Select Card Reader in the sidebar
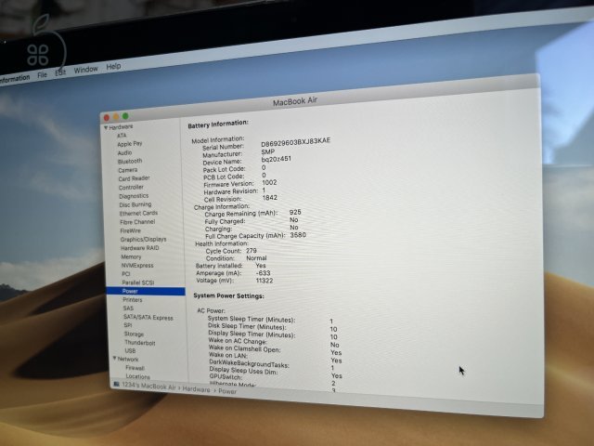The width and height of the screenshot is (594, 446). pos(134,178)
